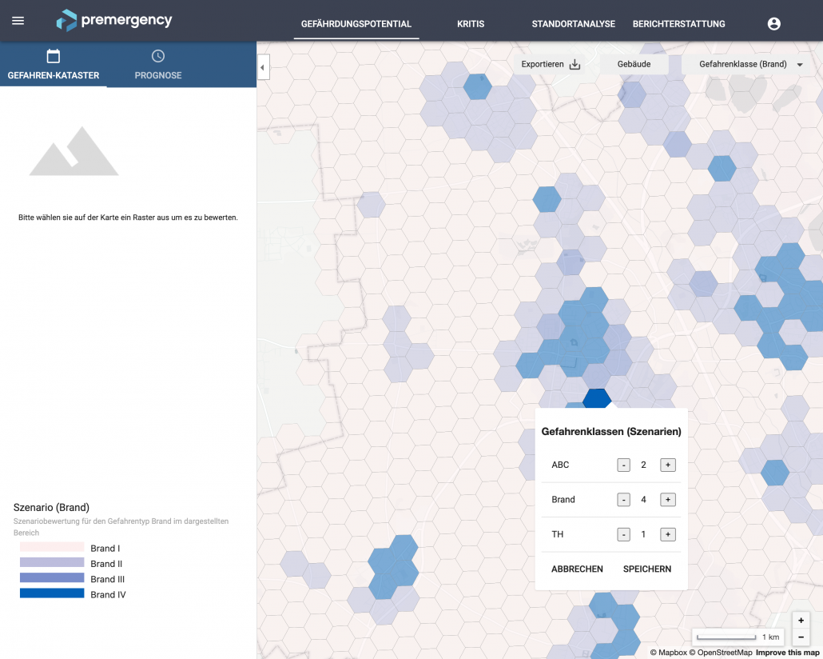Open Gefährdungspotential navigation tab
The height and width of the screenshot is (659, 823).
click(x=356, y=24)
